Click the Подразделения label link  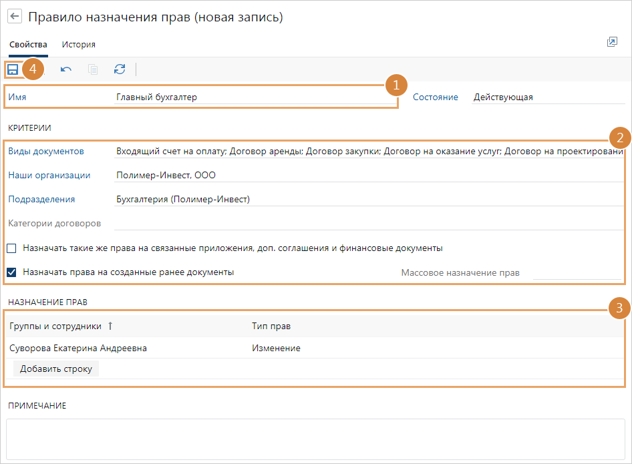[x=41, y=200]
